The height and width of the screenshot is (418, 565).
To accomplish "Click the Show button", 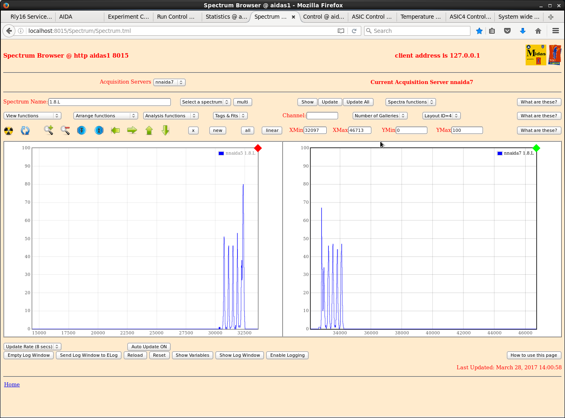I will coord(307,102).
